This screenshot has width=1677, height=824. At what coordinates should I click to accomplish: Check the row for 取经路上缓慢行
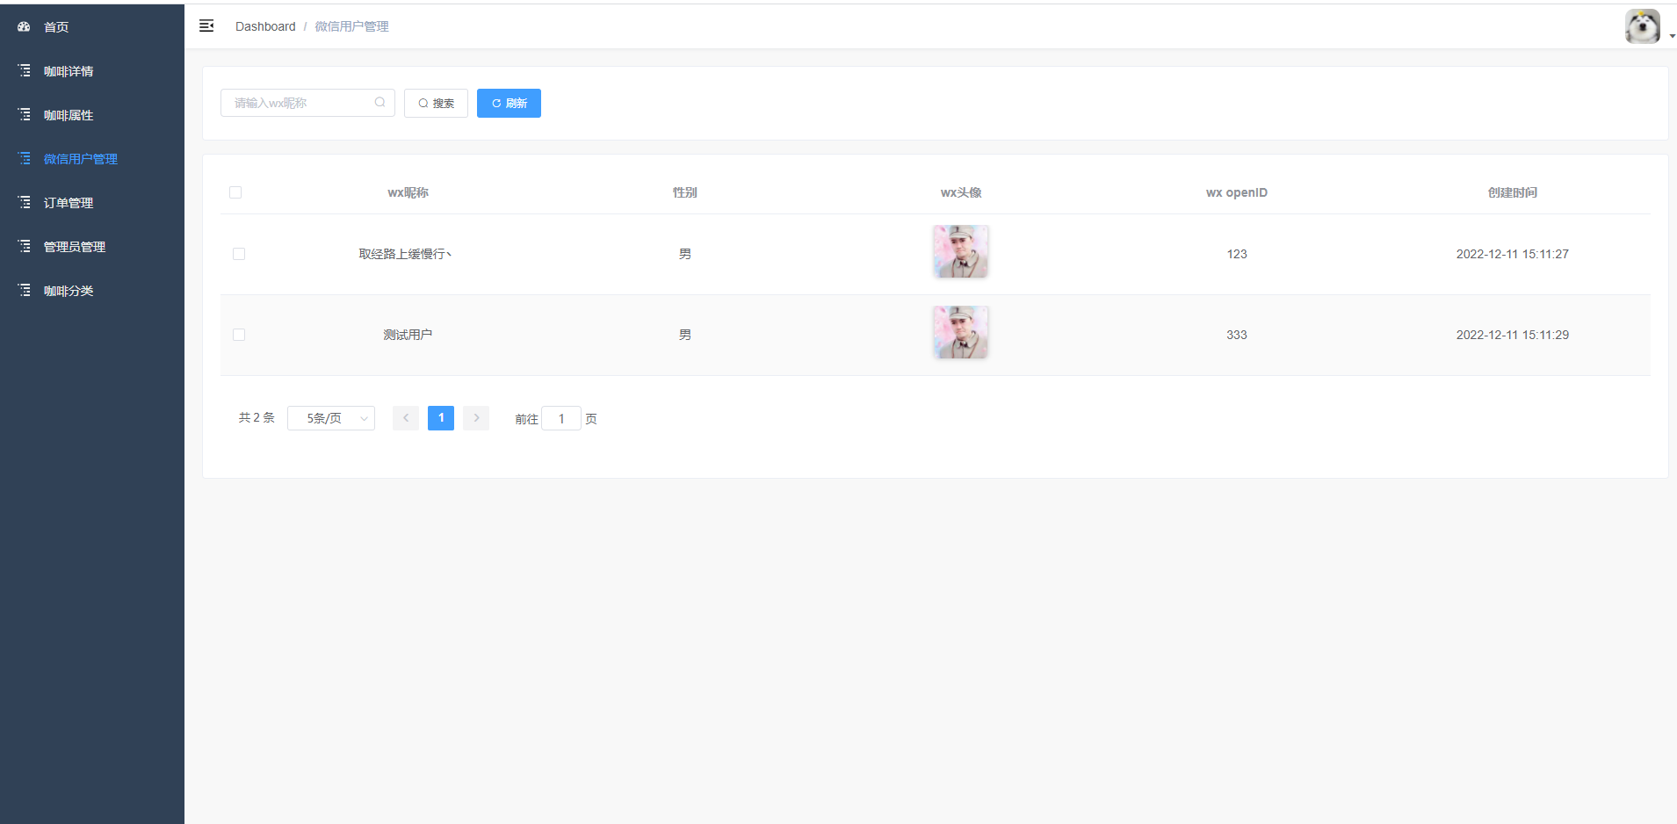(x=239, y=254)
